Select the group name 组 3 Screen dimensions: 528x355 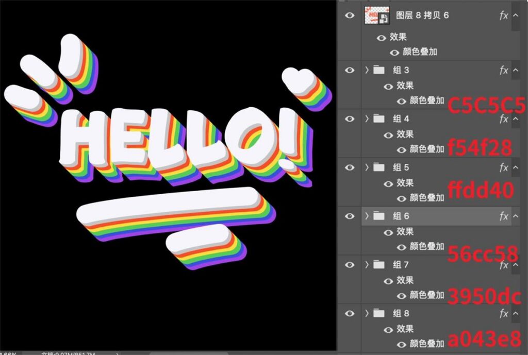click(401, 70)
